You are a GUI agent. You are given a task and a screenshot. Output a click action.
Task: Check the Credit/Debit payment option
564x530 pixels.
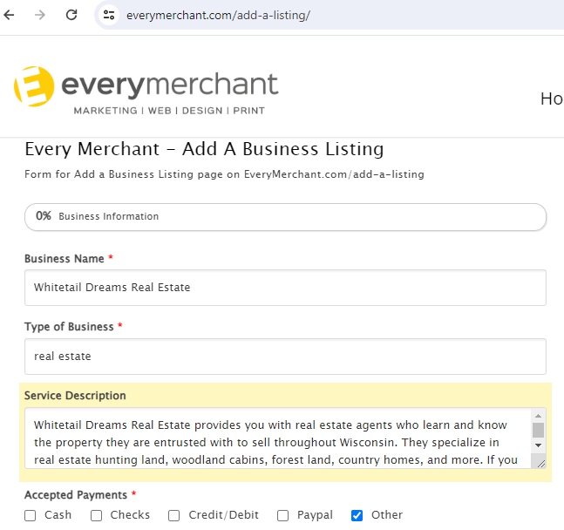coord(174,515)
